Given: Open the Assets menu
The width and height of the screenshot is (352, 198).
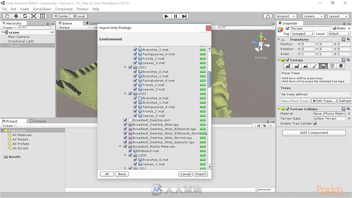Looking at the screenshot, I should [25, 9].
